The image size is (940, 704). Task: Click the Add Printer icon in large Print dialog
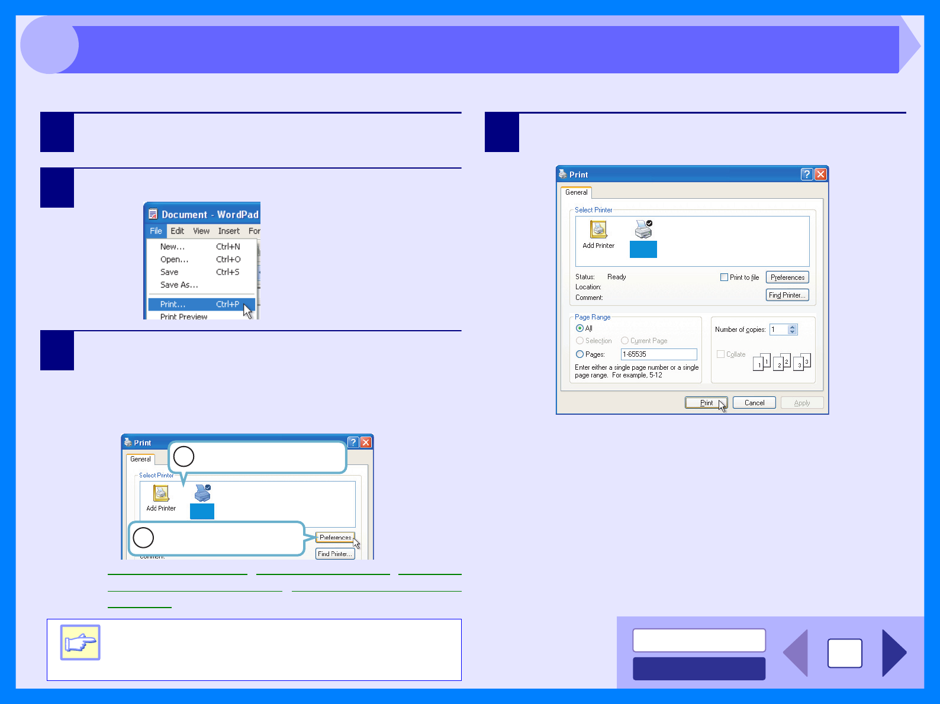tap(598, 229)
